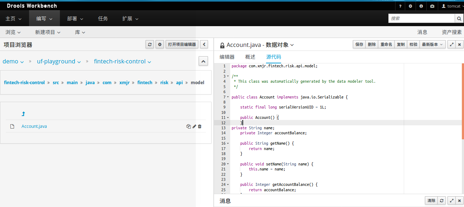Clear messages with the 清除 button
This screenshot has height=207, width=464.
(431, 201)
